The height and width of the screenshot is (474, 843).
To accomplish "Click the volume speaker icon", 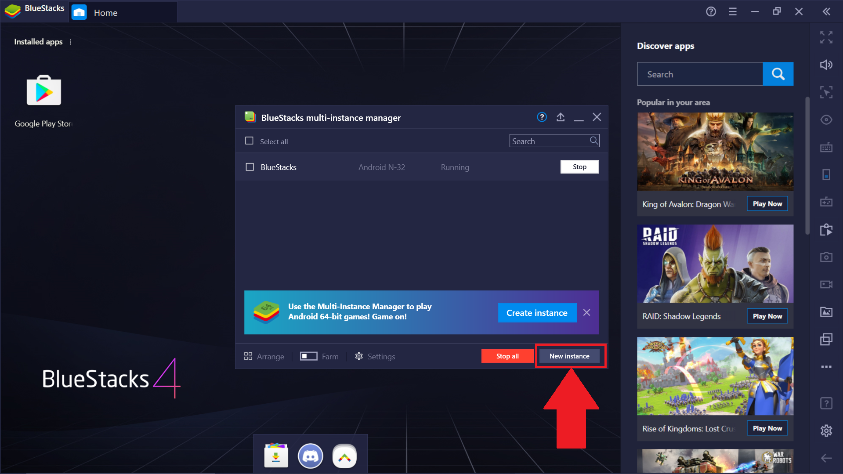I will (x=826, y=65).
